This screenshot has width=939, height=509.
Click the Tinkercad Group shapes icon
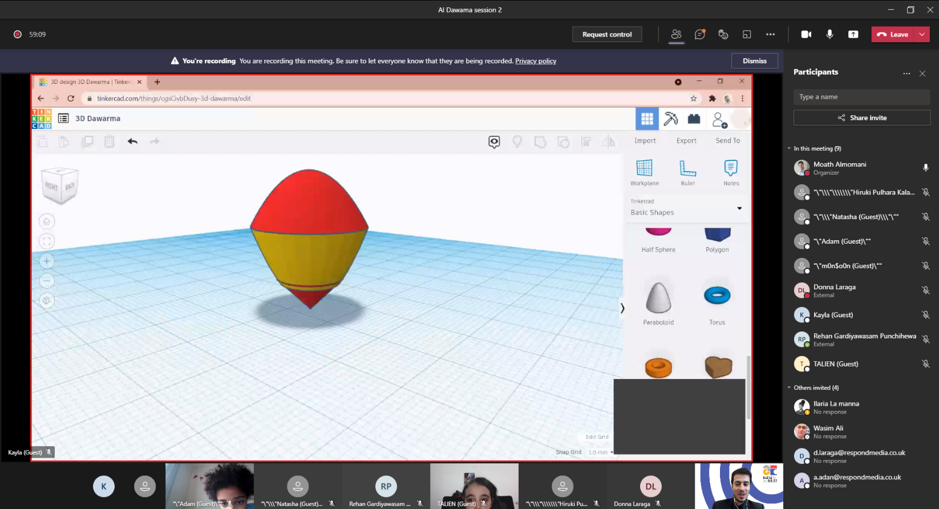point(540,142)
